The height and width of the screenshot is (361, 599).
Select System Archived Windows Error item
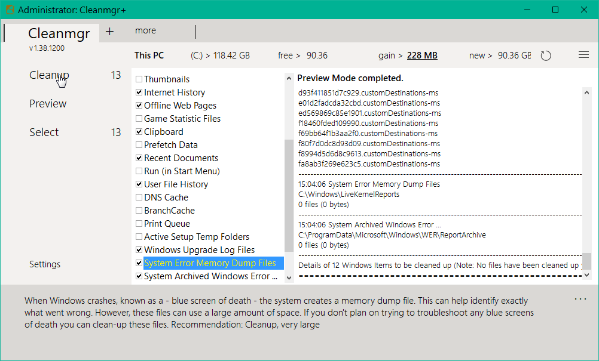210,276
